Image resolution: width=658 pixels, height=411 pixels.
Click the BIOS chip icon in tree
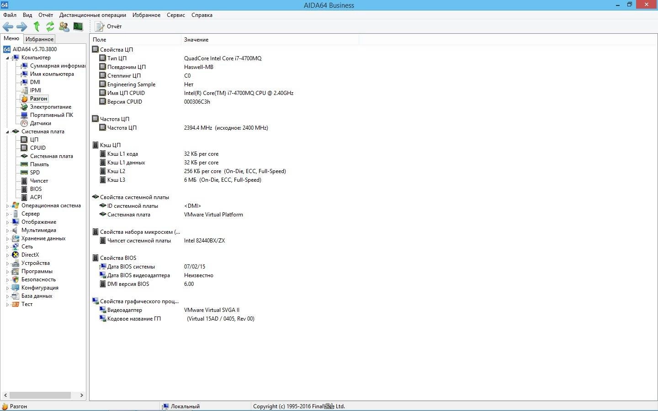coord(24,189)
